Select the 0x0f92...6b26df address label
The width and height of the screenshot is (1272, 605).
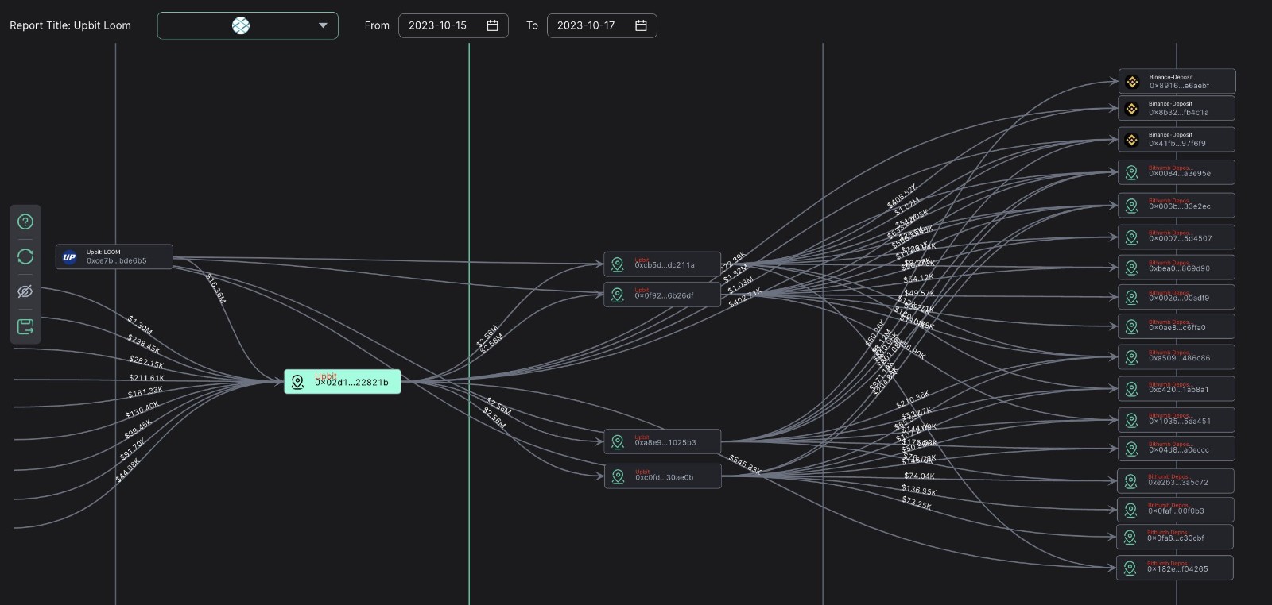[664, 295]
